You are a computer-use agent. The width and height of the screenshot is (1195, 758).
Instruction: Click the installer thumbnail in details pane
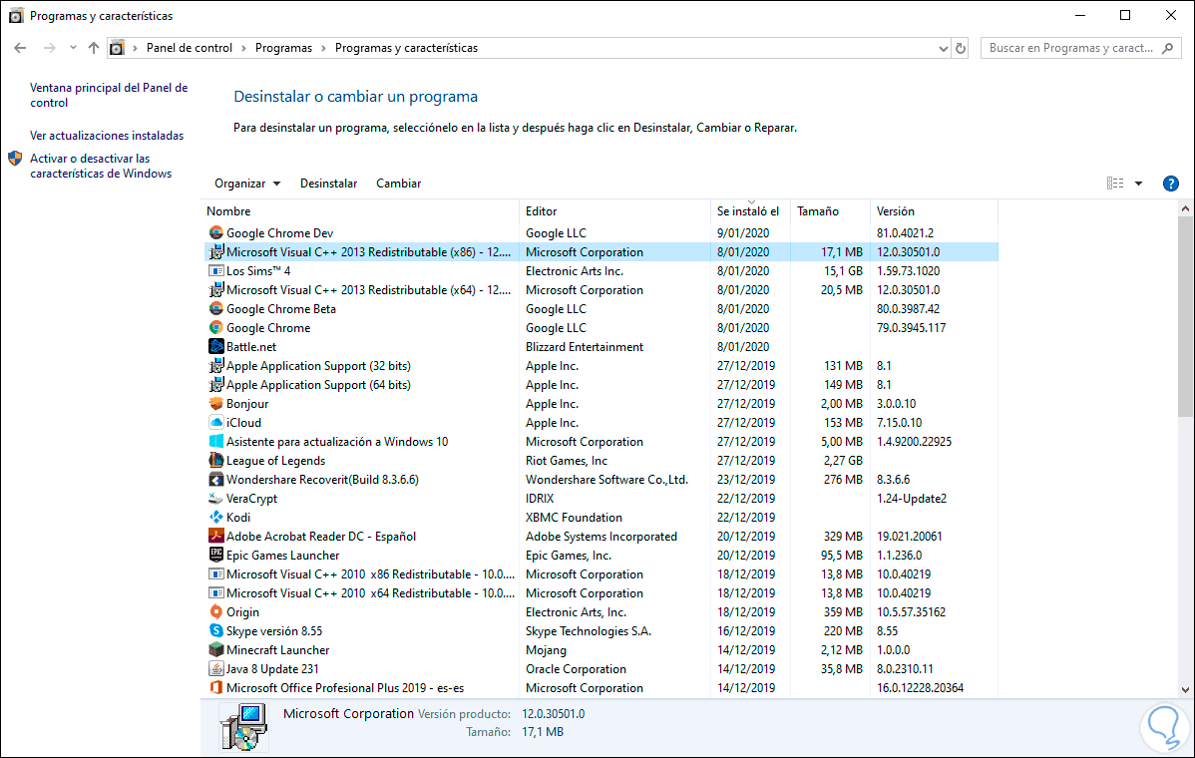pos(243,727)
